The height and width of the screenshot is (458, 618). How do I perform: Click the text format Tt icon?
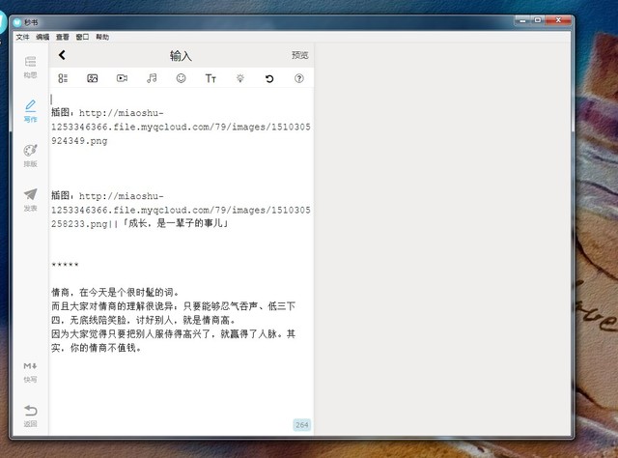(211, 78)
